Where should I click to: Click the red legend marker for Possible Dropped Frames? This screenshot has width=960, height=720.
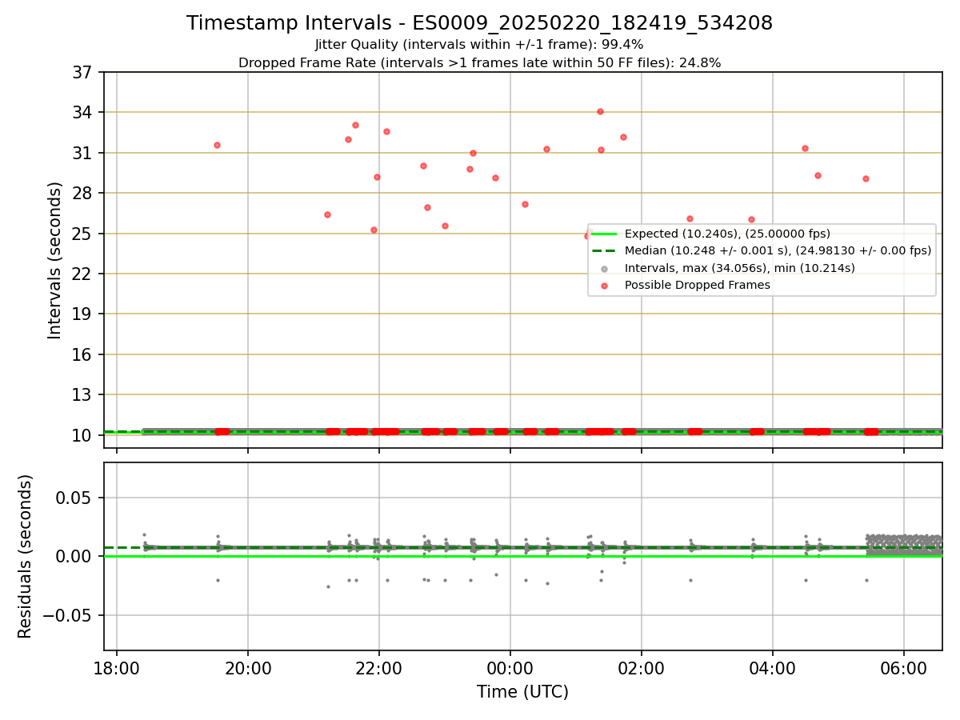(x=604, y=285)
